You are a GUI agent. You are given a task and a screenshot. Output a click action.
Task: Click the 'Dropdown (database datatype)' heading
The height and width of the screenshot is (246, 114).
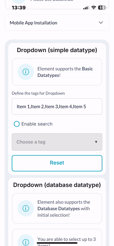click(x=57, y=185)
